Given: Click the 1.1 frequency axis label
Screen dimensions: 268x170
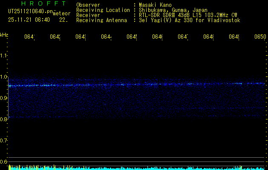Looking at the screenshot, I should pos(4,56).
